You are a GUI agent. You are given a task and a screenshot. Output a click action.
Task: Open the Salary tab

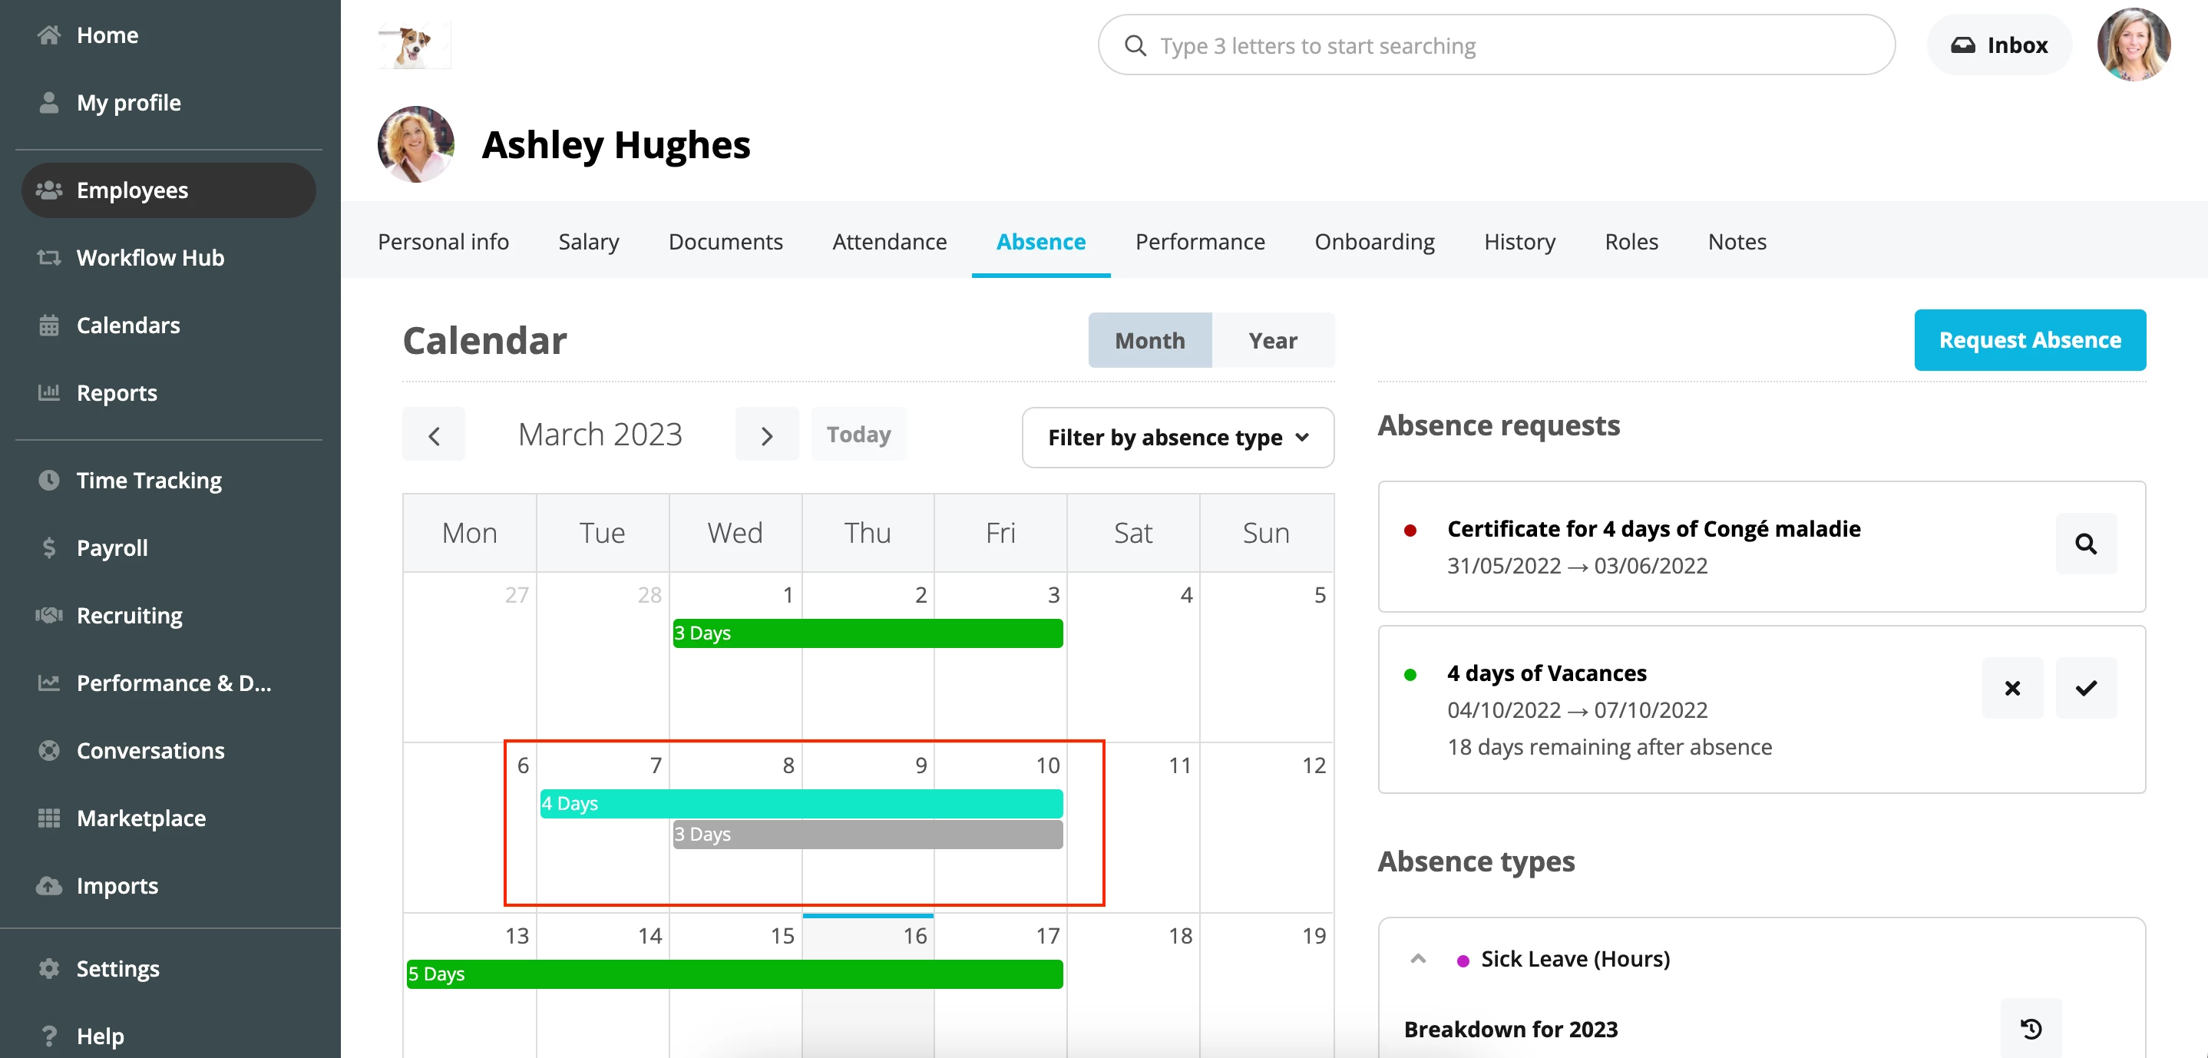coord(589,243)
